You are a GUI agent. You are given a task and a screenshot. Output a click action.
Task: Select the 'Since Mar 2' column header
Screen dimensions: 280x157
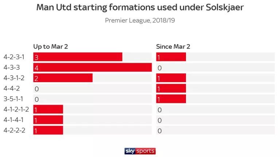tap(173, 47)
